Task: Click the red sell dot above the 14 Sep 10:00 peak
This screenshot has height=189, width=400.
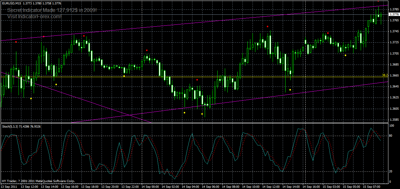Action: tap(268, 26)
